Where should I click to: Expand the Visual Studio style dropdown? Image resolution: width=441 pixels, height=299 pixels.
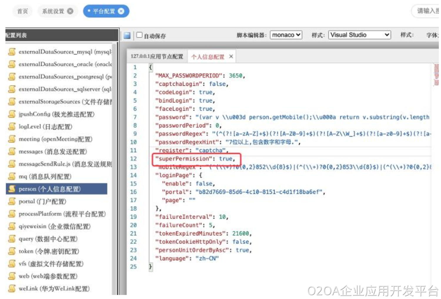point(359,35)
